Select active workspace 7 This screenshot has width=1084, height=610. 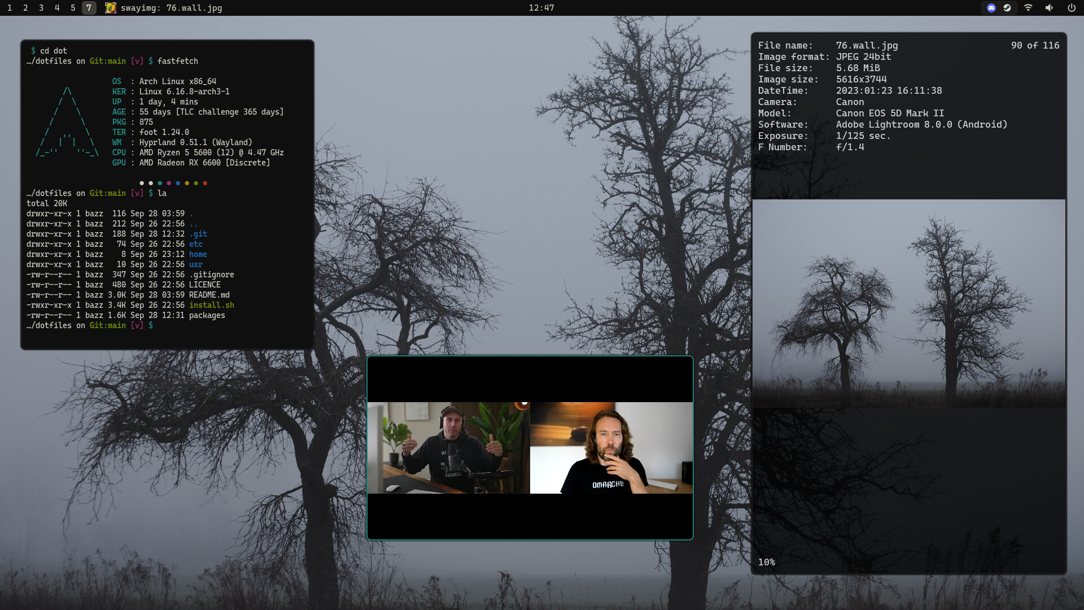click(89, 8)
